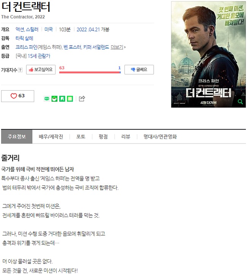Open the 포토 tab

(81, 137)
